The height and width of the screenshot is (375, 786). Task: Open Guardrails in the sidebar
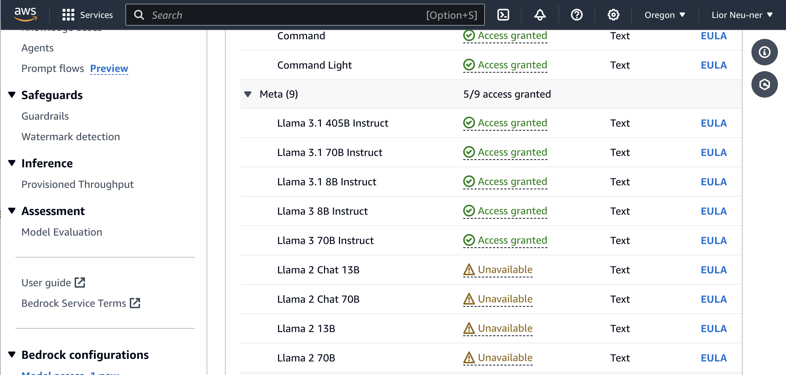[x=45, y=116]
